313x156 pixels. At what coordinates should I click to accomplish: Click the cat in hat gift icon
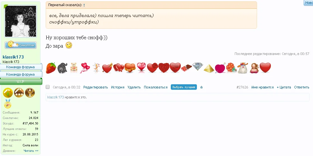[243, 68]
